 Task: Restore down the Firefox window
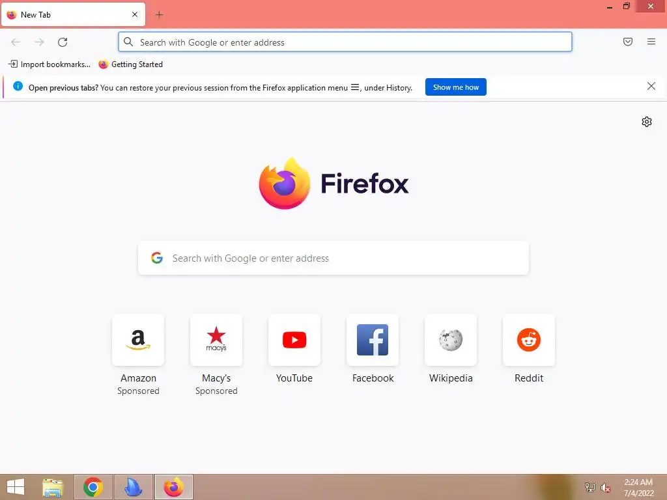coord(626,6)
